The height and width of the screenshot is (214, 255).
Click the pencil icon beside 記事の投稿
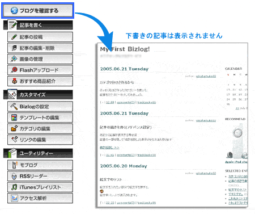tap(14, 37)
